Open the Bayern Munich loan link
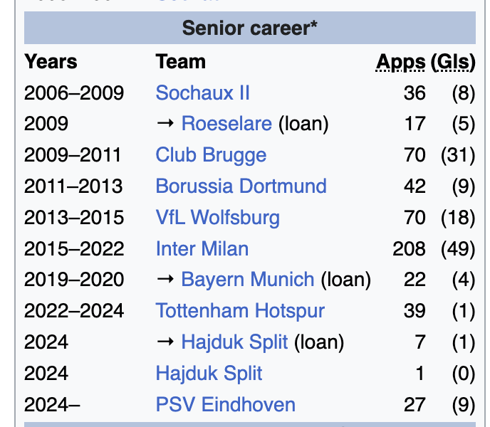The height and width of the screenshot is (427, 490). (x=248, y=279)
